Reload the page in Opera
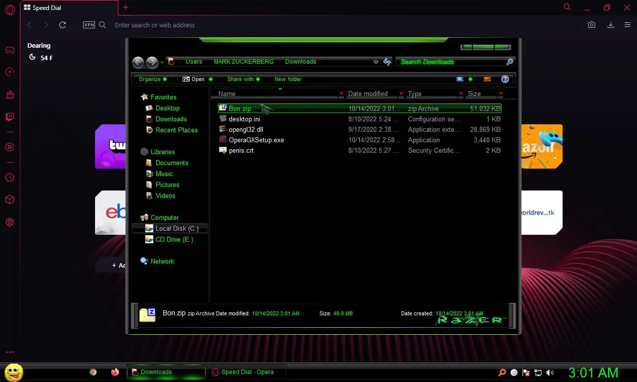The width and height of the screenshot is (637, 382). point(62,25)
